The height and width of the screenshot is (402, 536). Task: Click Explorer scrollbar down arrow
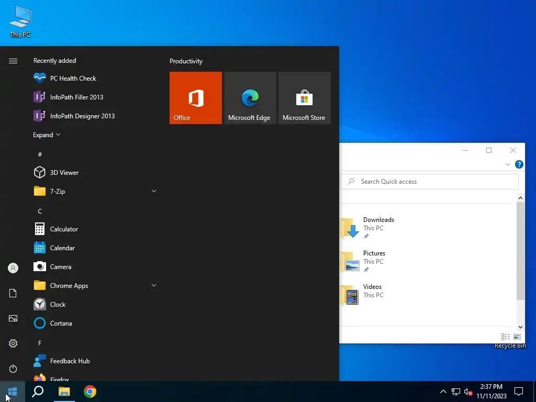(520, 327)
